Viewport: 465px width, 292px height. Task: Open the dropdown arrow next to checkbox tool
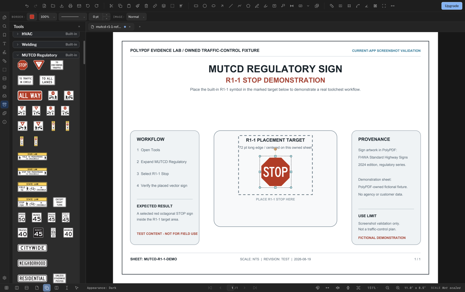(x=308, y=6)
